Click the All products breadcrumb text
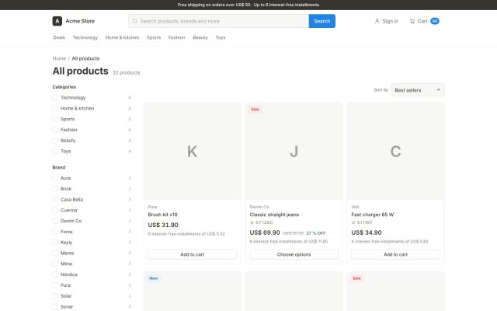 point(85,58)
